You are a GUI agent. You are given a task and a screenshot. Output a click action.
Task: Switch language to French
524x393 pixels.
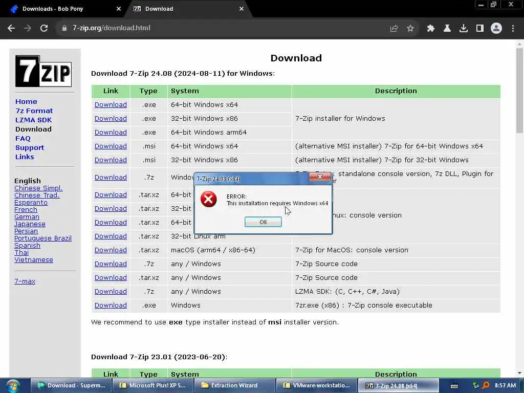tap(26, 209)
